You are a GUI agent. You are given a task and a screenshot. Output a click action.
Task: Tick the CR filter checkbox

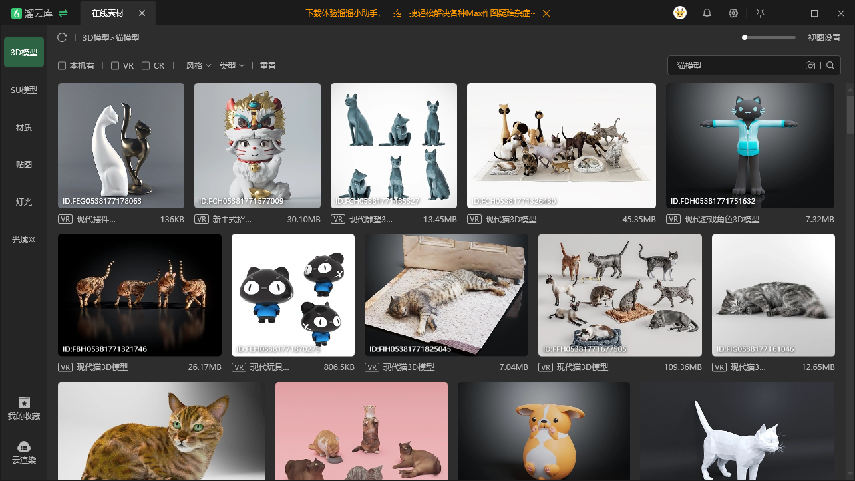[146, 65]
